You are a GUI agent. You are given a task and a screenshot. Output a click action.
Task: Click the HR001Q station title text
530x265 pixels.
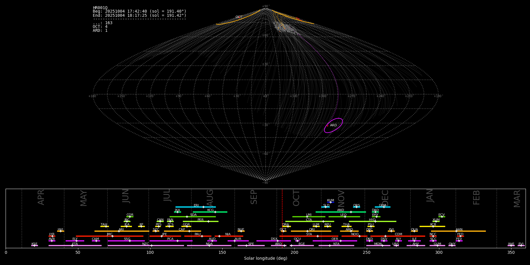(100, 8)
